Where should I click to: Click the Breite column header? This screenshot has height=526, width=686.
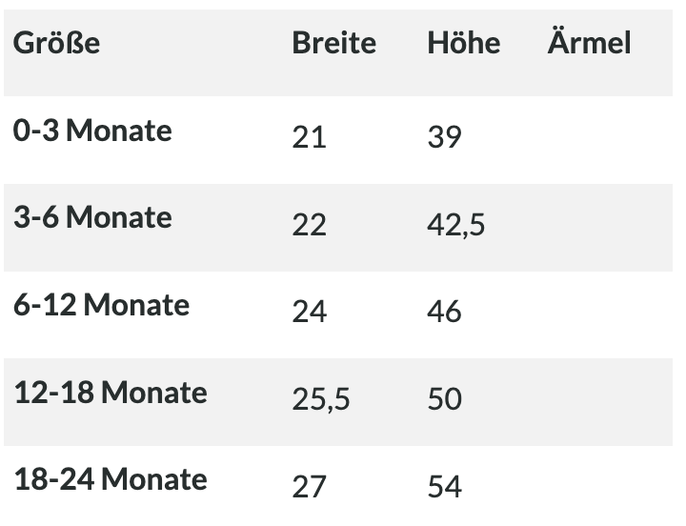(333, 43)
